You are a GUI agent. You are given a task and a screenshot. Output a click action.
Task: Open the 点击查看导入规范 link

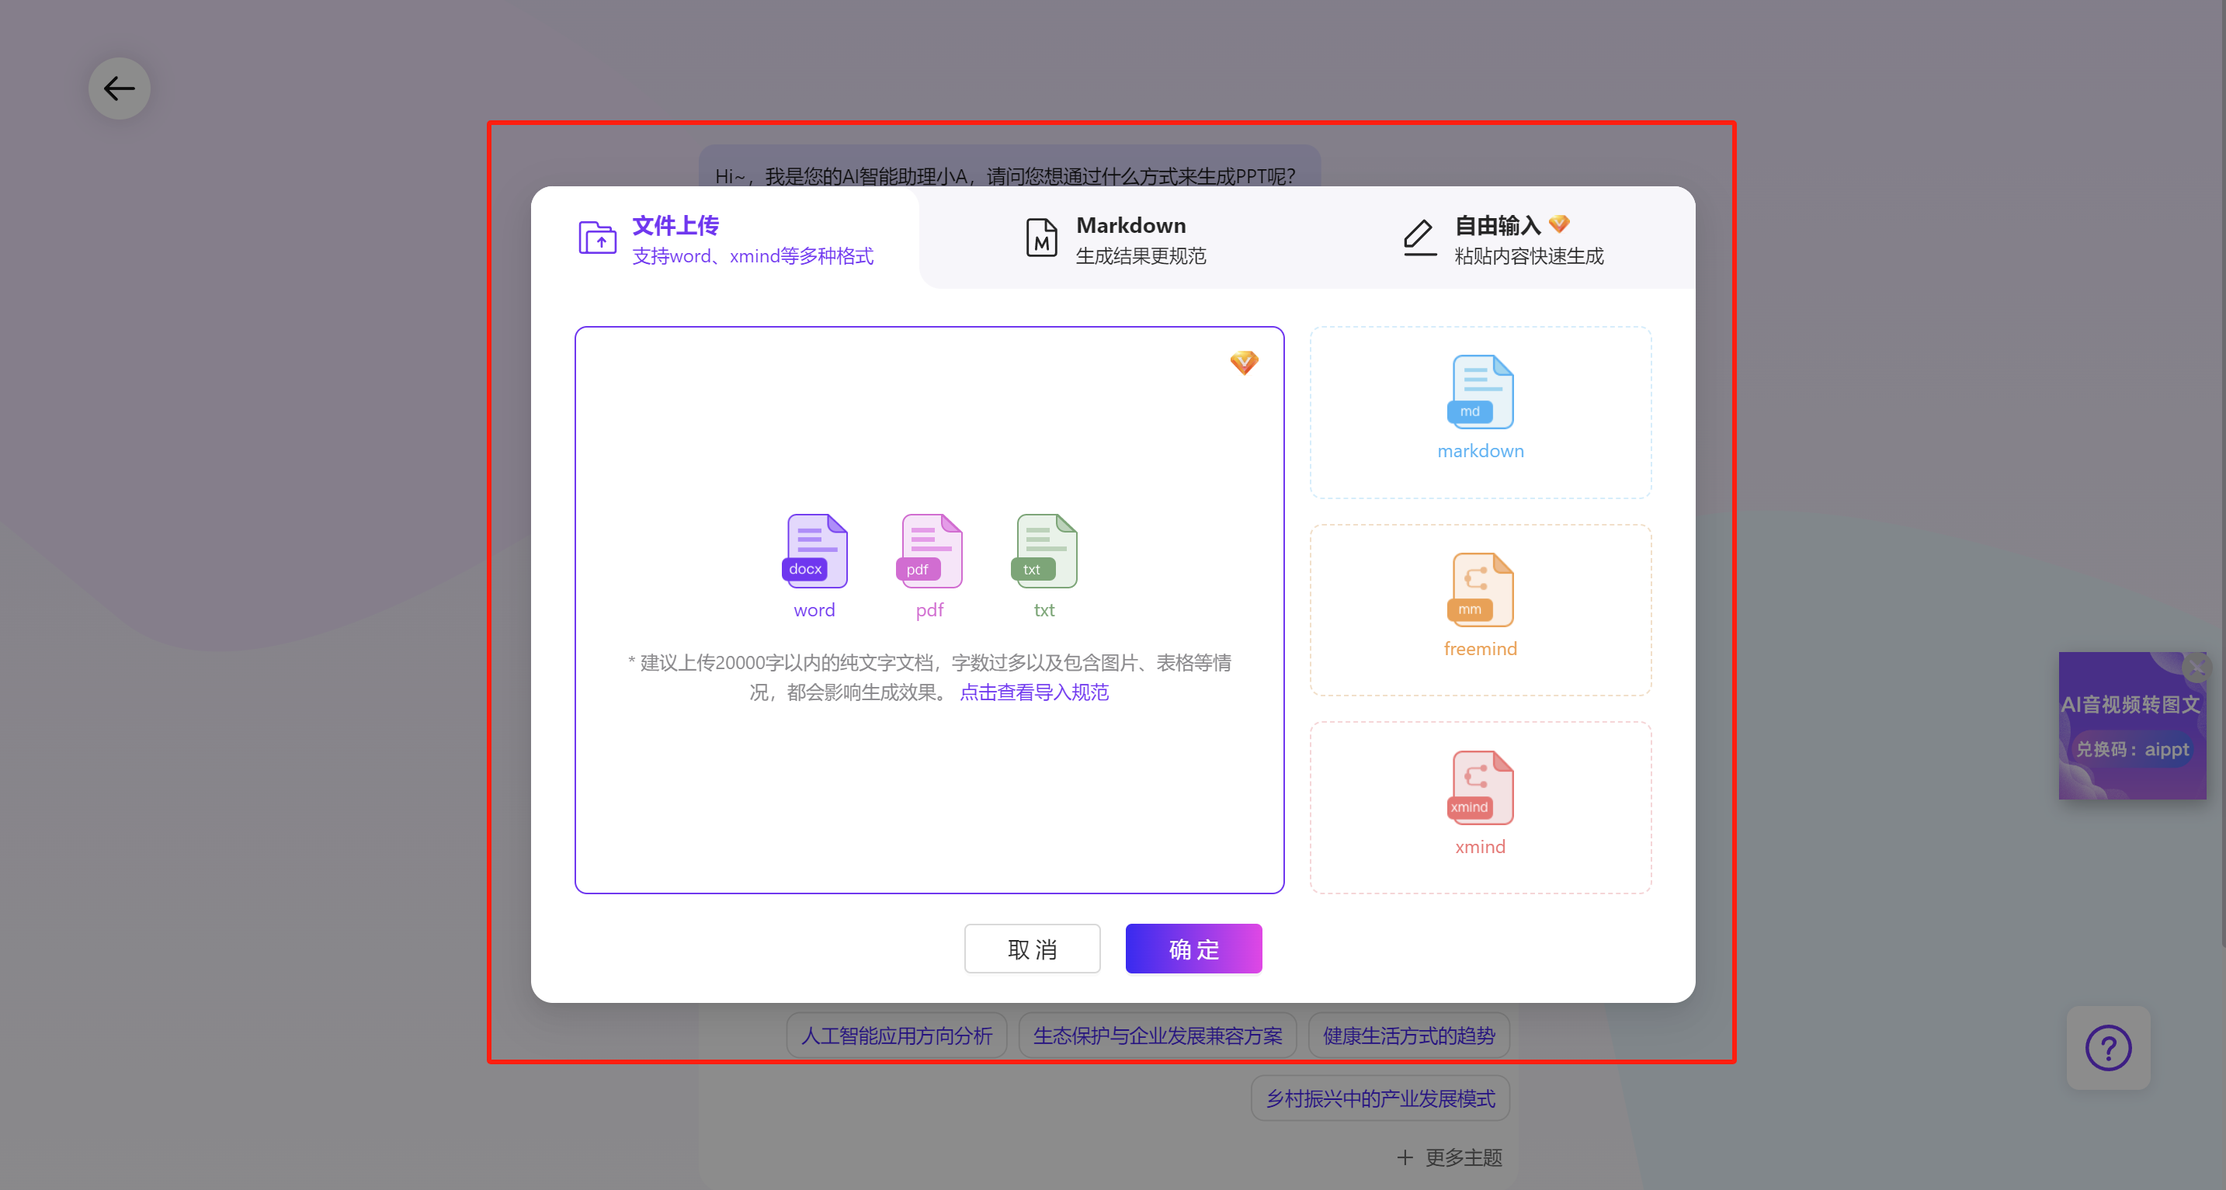[x=1033, y=692]
